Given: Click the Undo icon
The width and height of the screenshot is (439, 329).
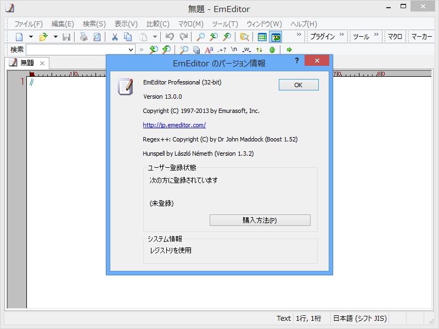Looking at the screenshot, I should [x=170, y=37].
